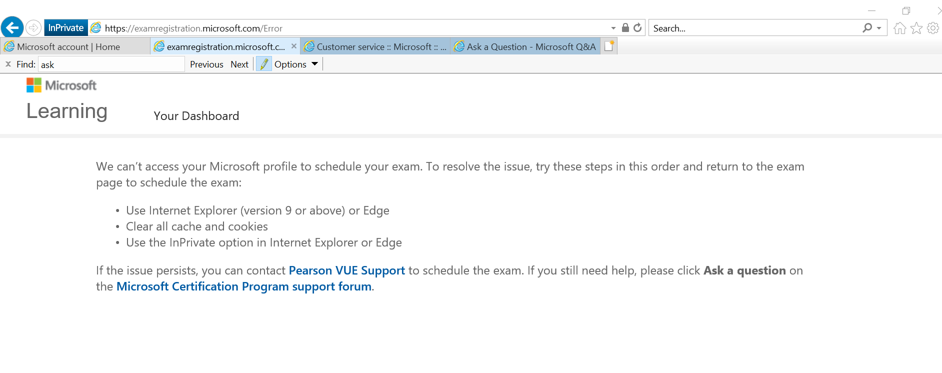Open a new tab button

point(609,46)
